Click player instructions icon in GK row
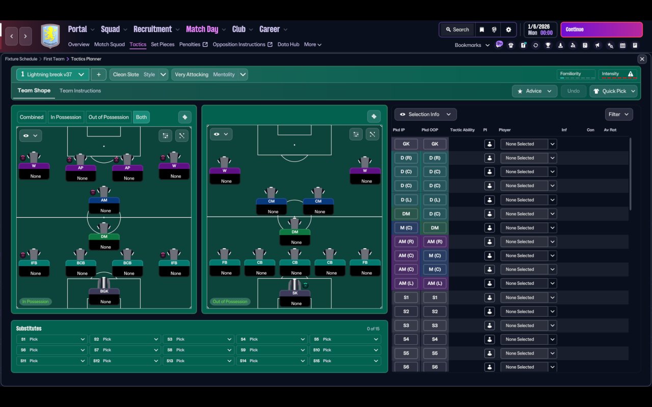This screenshot has width=652, height=407. tap(490, 144)
